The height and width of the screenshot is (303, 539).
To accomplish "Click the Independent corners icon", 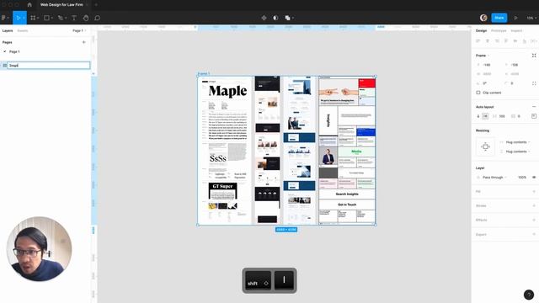I will (534, 83).
